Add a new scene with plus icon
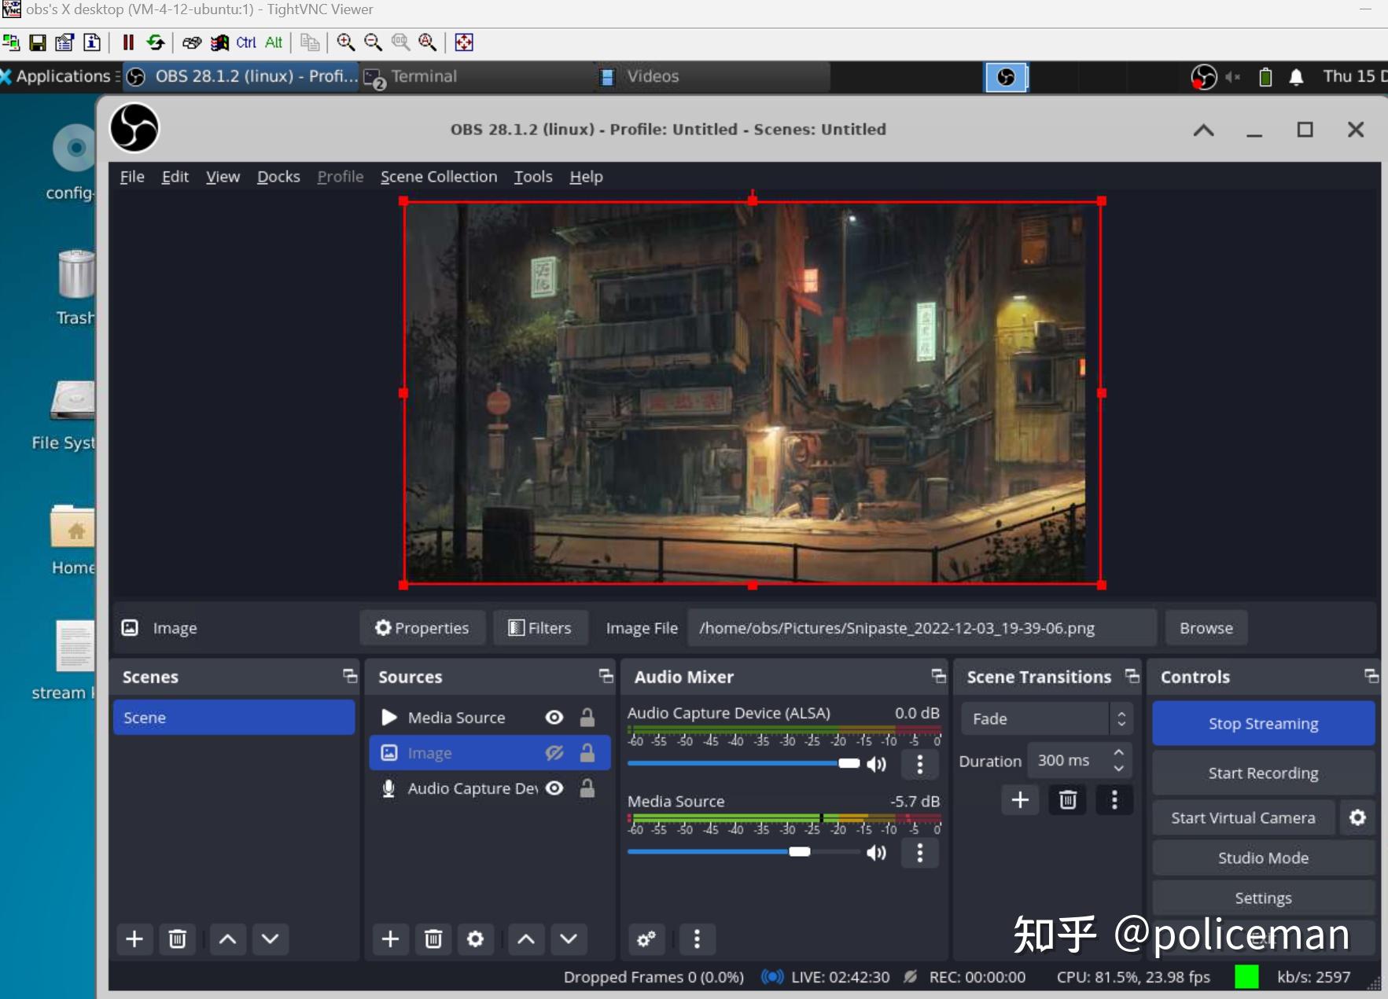1388x999 pixels. coord(134,938)
